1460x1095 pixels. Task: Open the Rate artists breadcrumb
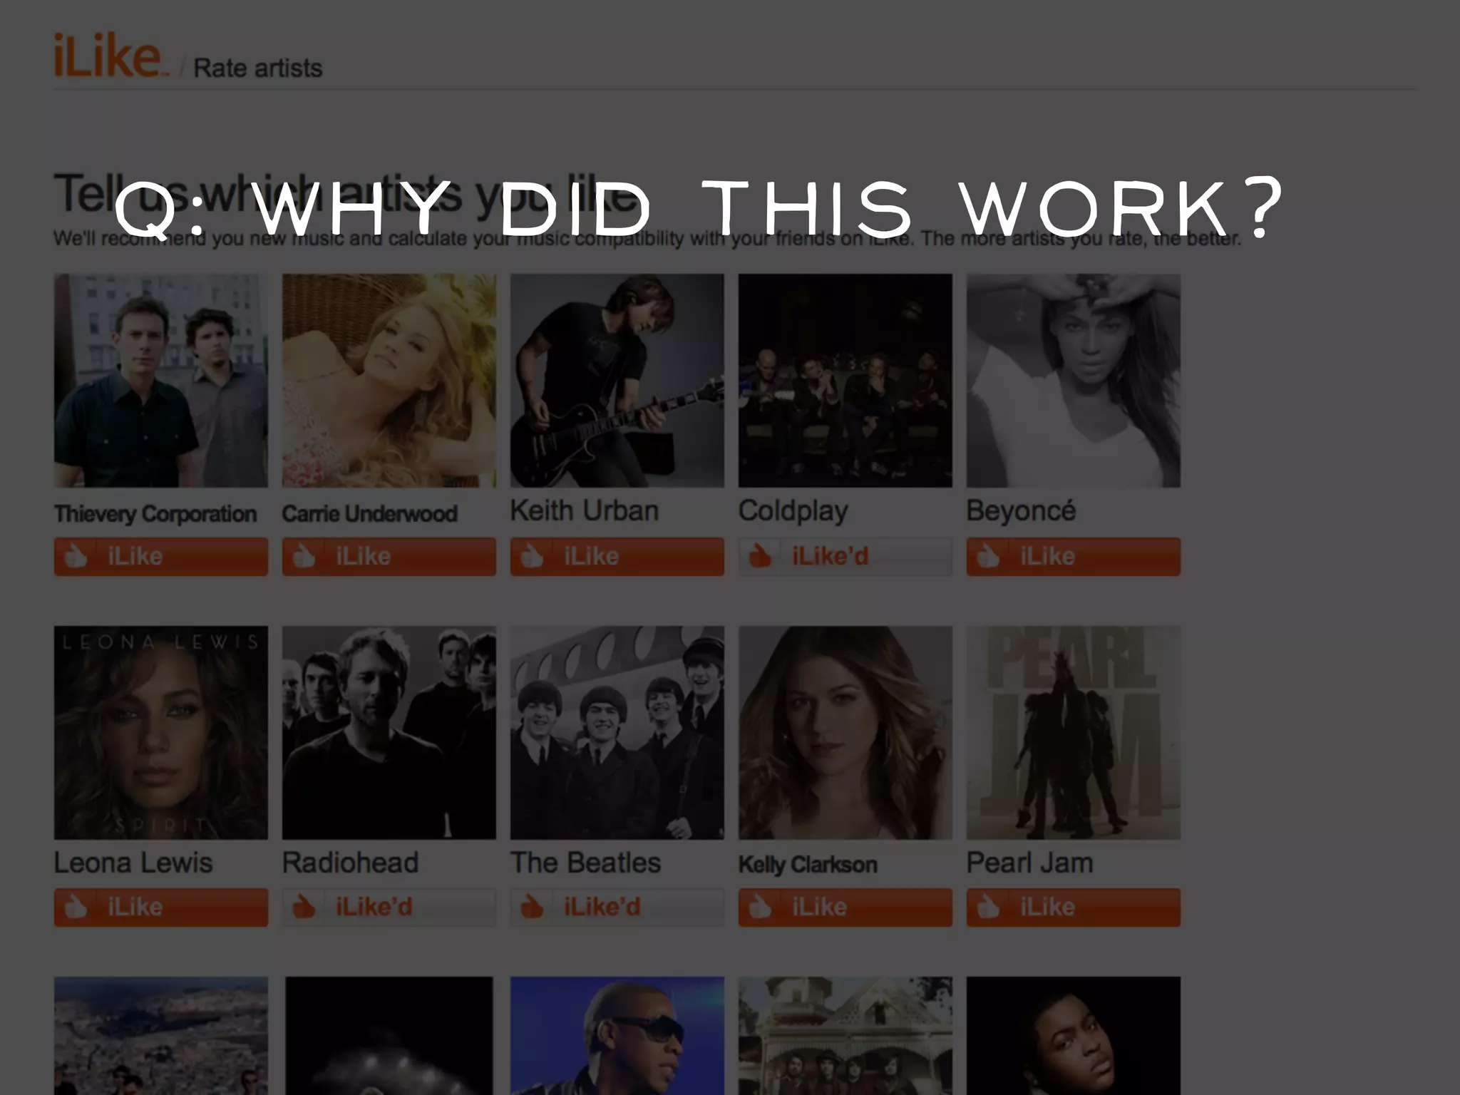[258, 68]
